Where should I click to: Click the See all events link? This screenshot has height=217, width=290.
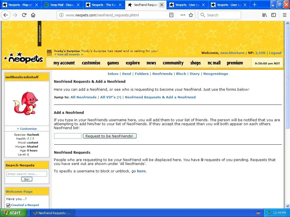[69, 55]
